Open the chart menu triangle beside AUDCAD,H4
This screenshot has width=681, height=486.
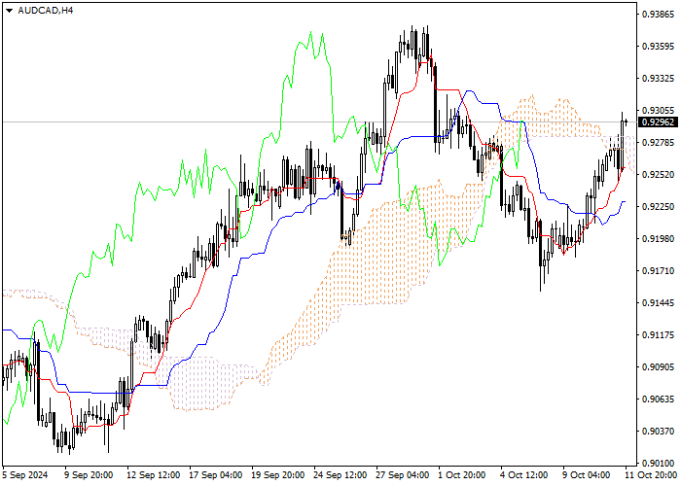(x=9, y=11)
